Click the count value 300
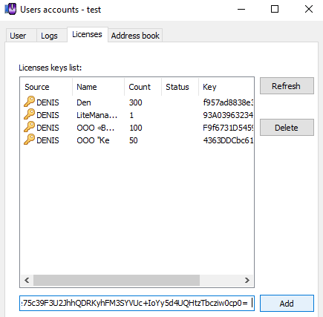The width and height of the screenshot is (323, 317). tap(136, 102)
